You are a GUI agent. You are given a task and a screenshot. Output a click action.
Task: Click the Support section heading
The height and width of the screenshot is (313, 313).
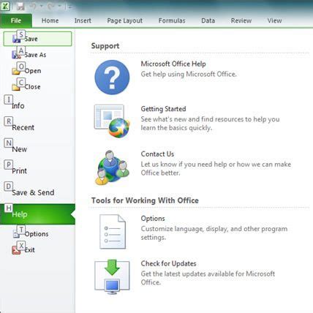point(105,46)
